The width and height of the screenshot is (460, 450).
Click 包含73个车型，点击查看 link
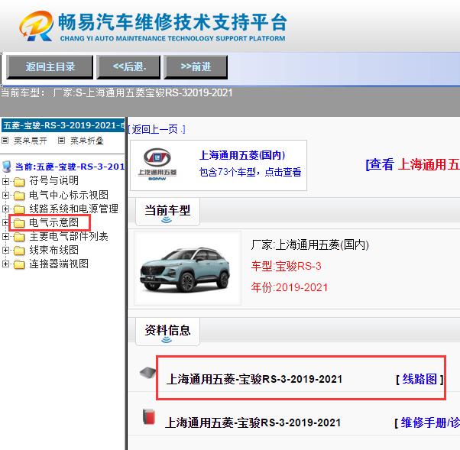coord(250,172)
